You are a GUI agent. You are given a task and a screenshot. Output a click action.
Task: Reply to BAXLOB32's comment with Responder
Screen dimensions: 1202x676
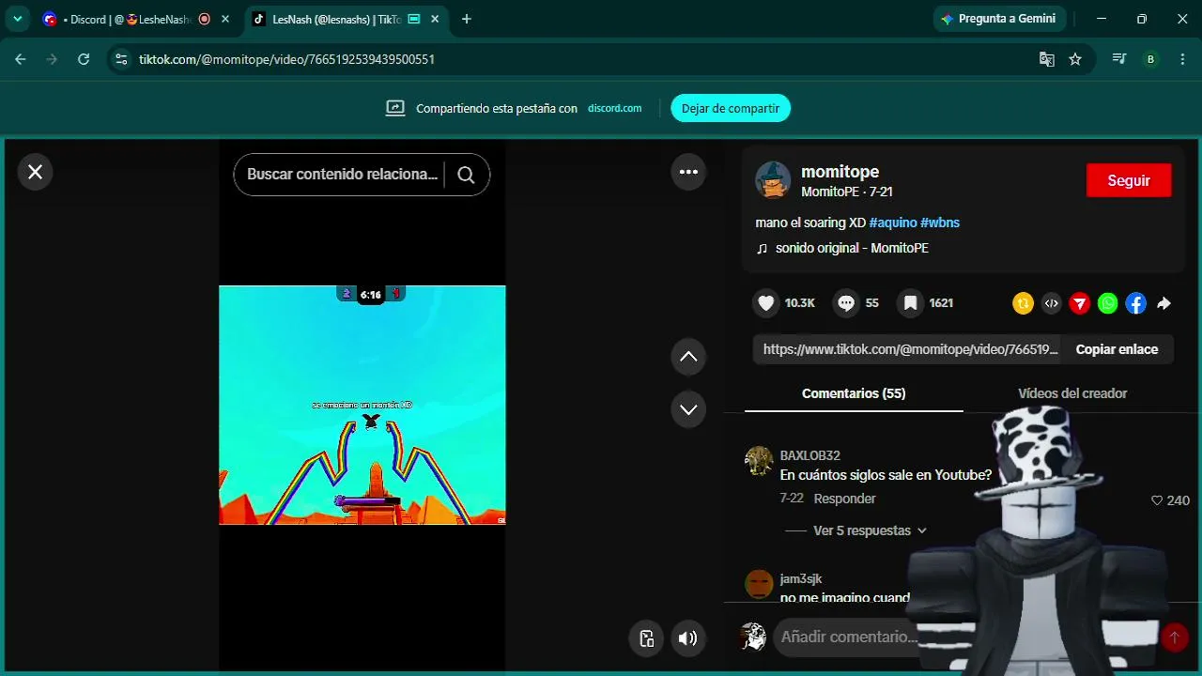click(x=844, y=499)
